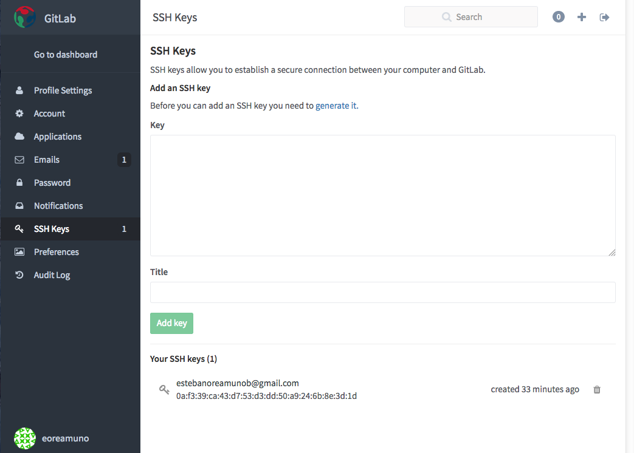The height and width of the screenshot is (453, 634).
Task: Click into the Title input field
Action: coord(382,292)
